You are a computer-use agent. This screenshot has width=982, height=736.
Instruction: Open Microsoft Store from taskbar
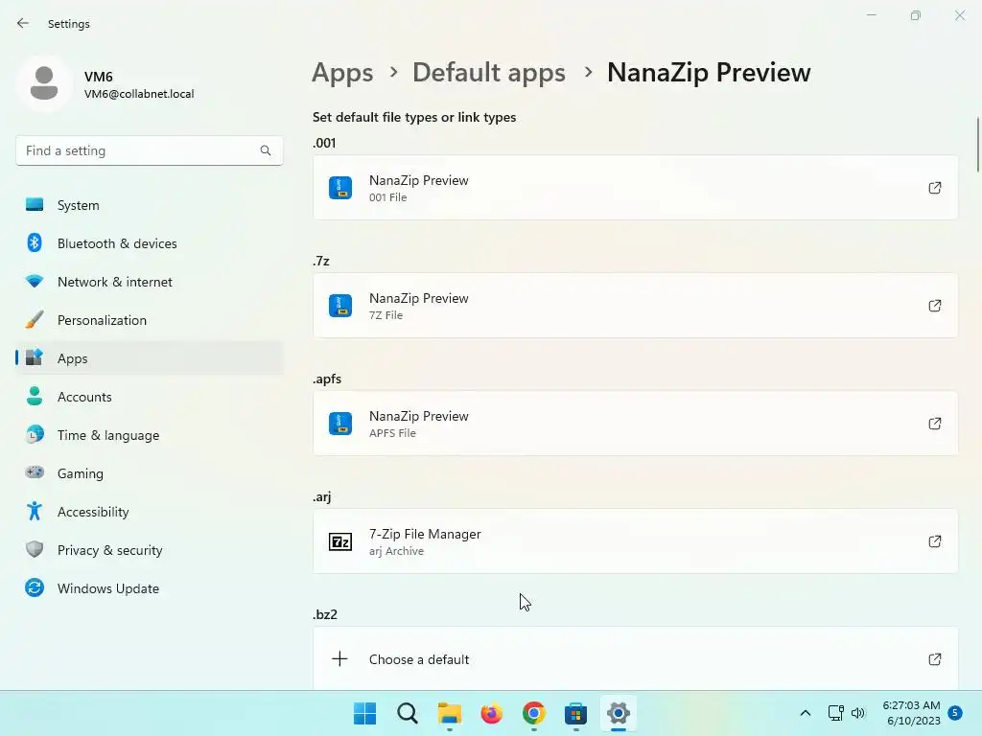pos(575,713)
